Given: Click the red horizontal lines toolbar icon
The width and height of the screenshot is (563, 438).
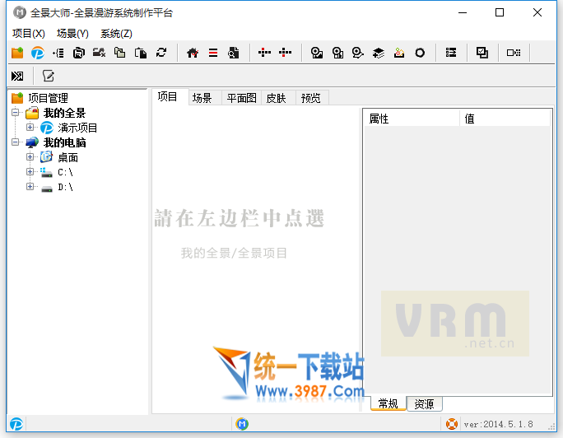Looking at the screenshot, I should 213,53.
